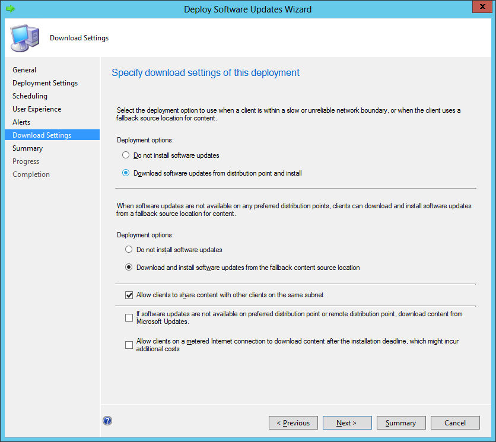Screen dimensions: 496x442
Task: Click the Previous button
Action: (293, 423)
